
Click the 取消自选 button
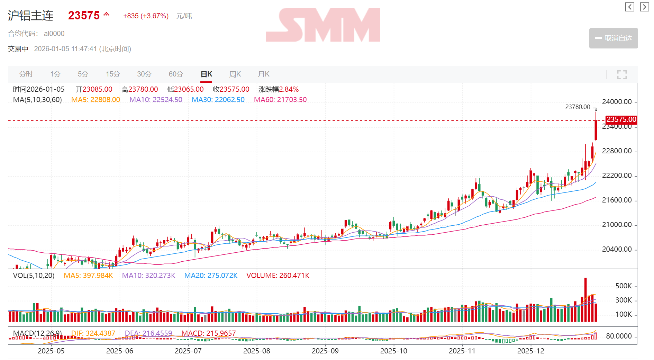click(613, 38)
